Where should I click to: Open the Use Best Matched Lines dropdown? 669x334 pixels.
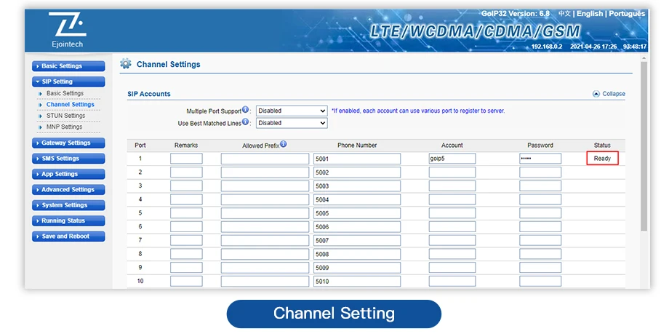coord(292,123)
